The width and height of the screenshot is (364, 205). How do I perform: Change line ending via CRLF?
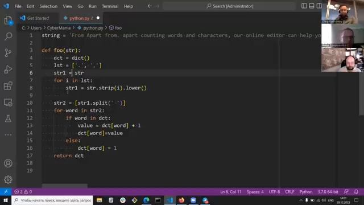(x=289, y=192)
